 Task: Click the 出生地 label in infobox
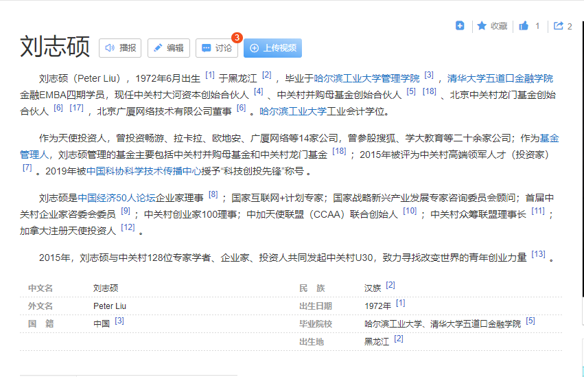tap(312, 342)
